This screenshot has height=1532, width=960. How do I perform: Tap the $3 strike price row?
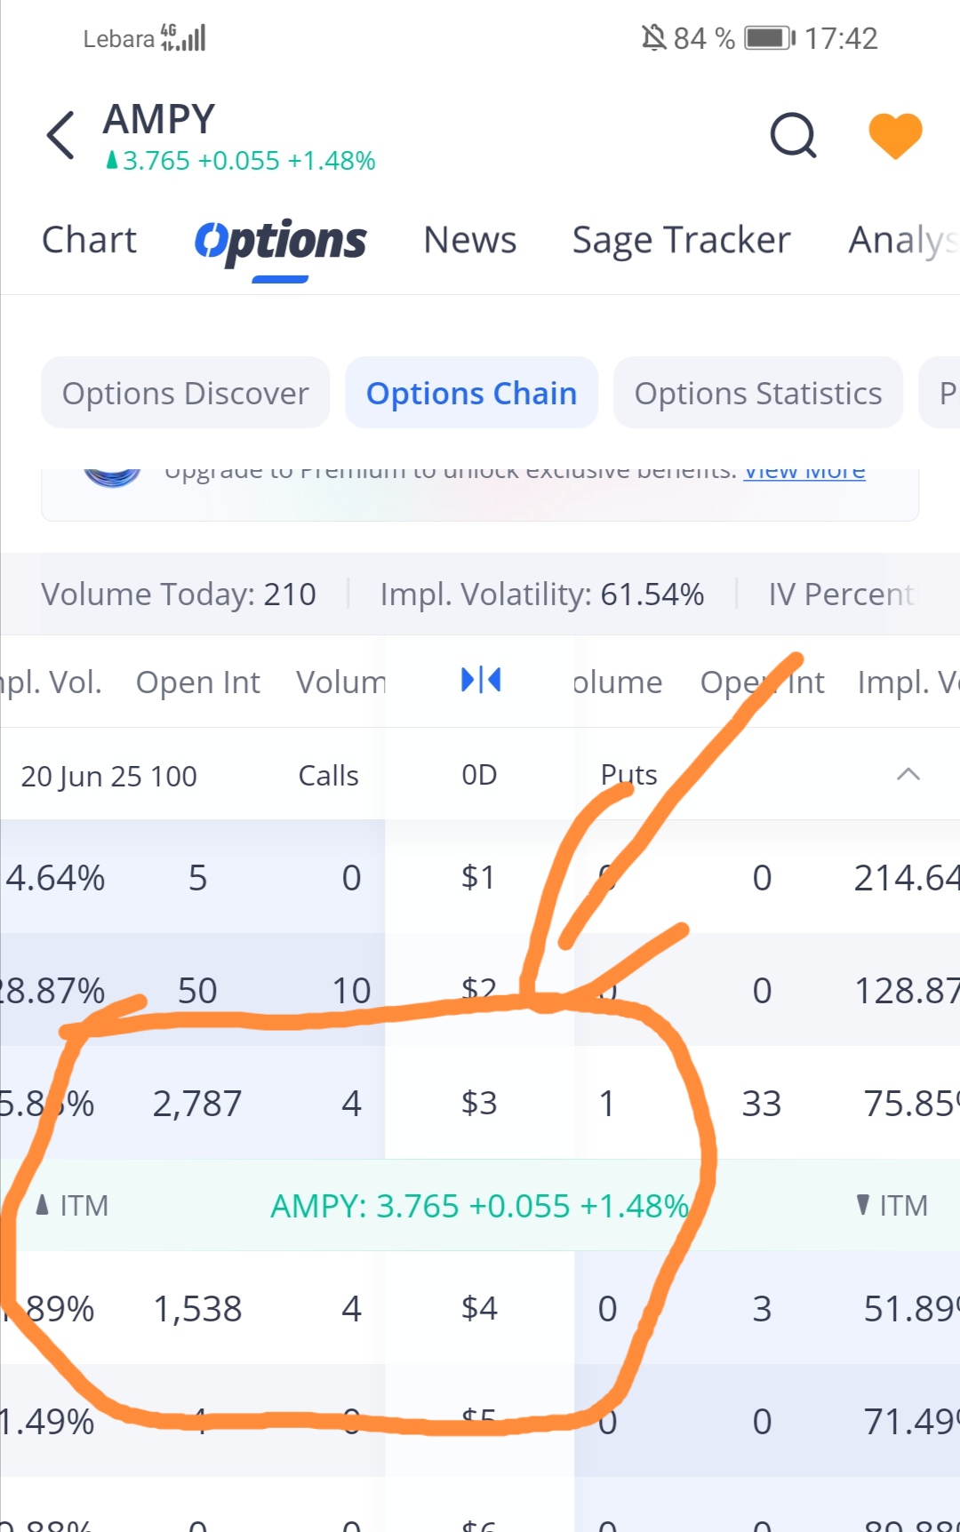479,1103
